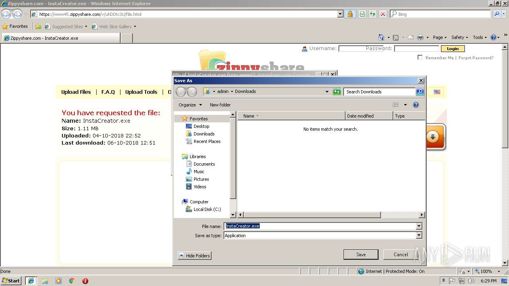Click the Bing search magnifier icon

pyautogui.click(x=497, y=14)
